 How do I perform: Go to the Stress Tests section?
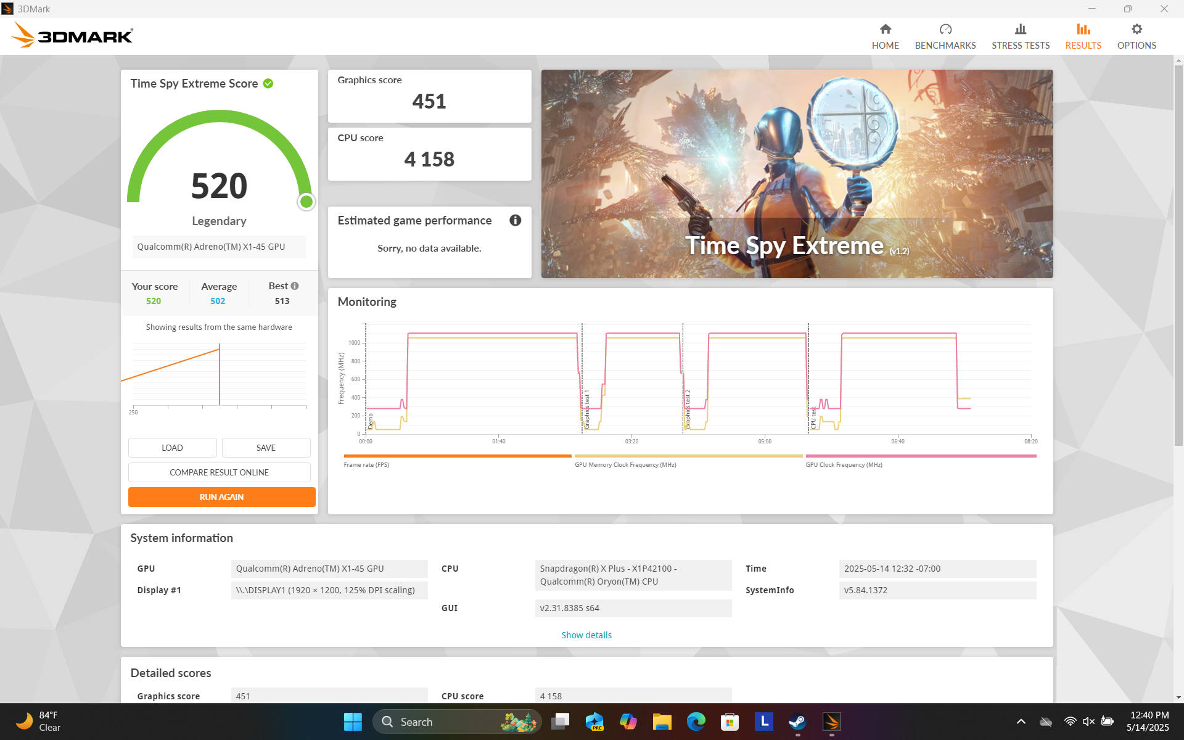pos(1020,37)
